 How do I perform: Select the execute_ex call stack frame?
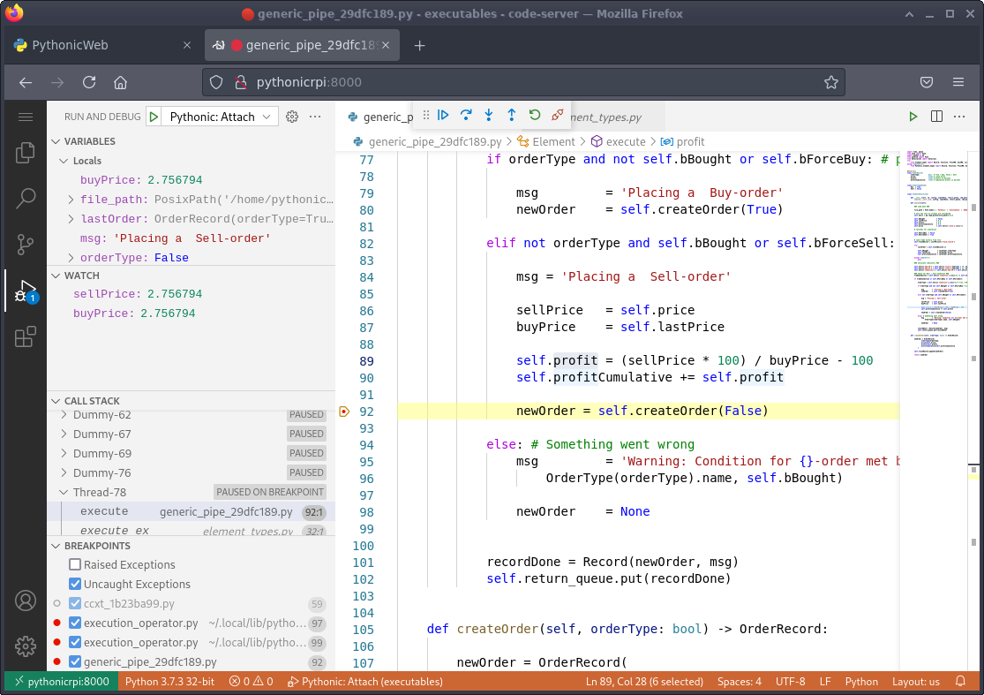(x=115, y=531)
